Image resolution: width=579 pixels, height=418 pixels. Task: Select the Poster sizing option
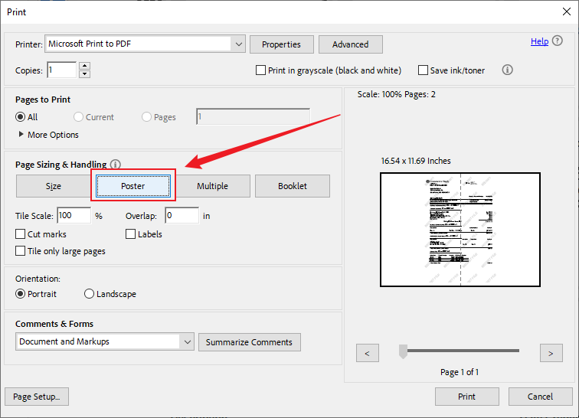pos(133,186)
